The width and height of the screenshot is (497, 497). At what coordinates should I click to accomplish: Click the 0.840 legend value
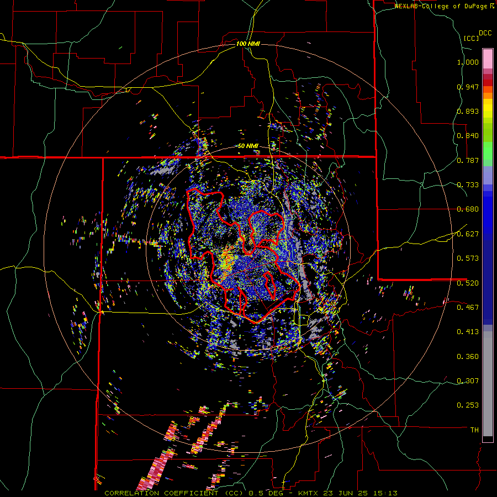tap(468, 136)
